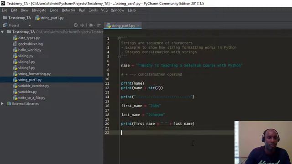Click the print(name) statement on line 11
Screen dimensions: 292x164
pos(133,83)
